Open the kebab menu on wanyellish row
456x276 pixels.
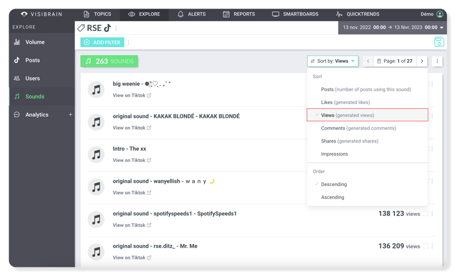point(432,181)
